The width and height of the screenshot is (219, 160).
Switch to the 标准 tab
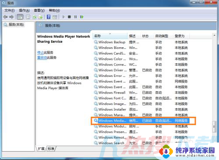(51, 149)
